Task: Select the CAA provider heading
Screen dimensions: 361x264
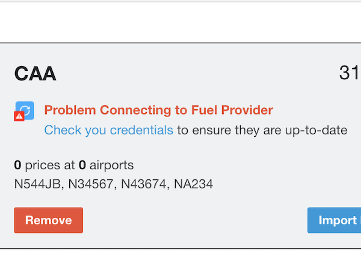Action: [35, 74]
